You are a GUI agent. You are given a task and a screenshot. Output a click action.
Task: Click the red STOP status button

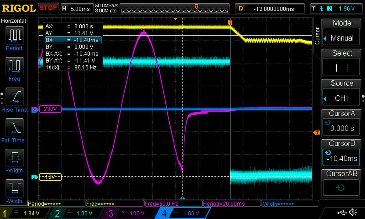click(48, 8)
